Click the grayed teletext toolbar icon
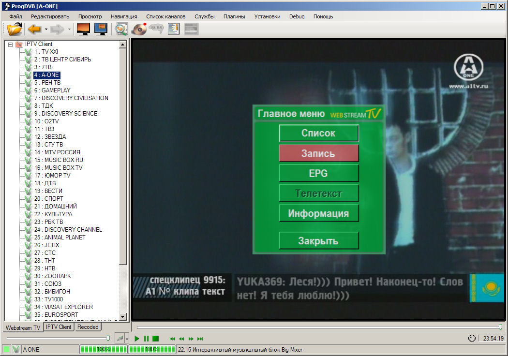508x356 pixels. point(191,29)
